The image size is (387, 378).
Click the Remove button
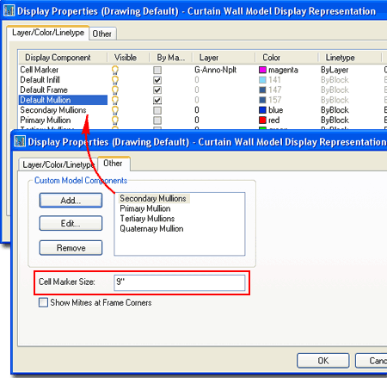point(71,248)
